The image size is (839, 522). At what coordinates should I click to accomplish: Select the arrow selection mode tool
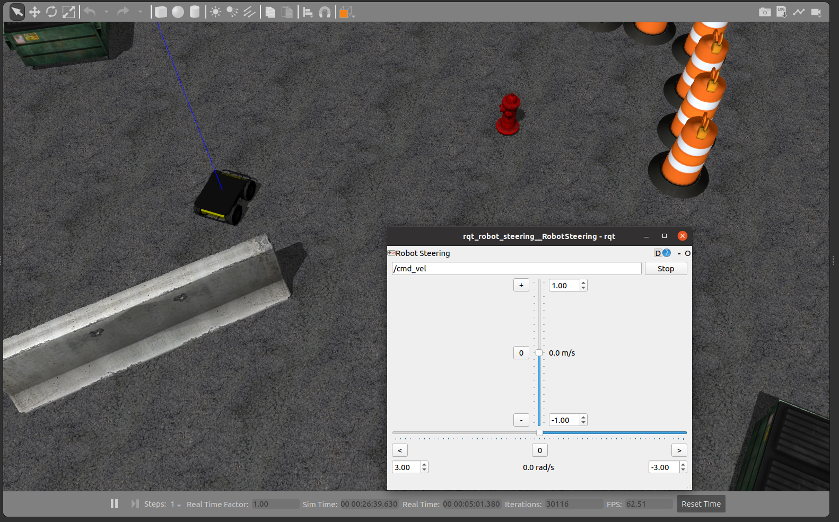click(17, 12)
